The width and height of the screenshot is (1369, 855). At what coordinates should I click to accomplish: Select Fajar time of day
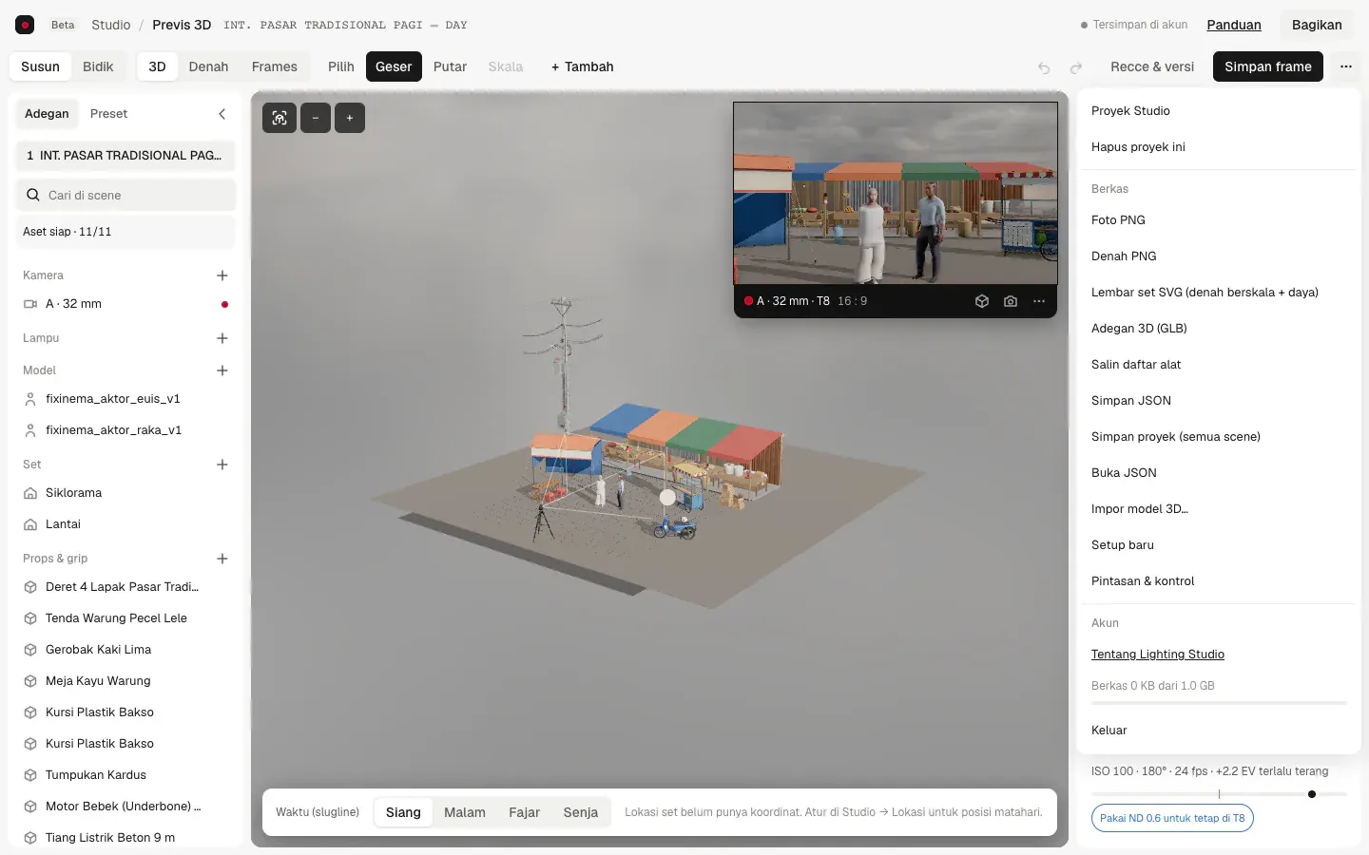(x=524, y=812)
